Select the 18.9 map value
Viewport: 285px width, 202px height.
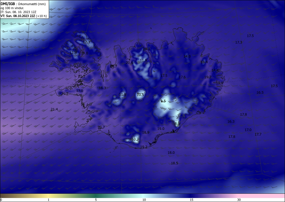pos(146,132)
